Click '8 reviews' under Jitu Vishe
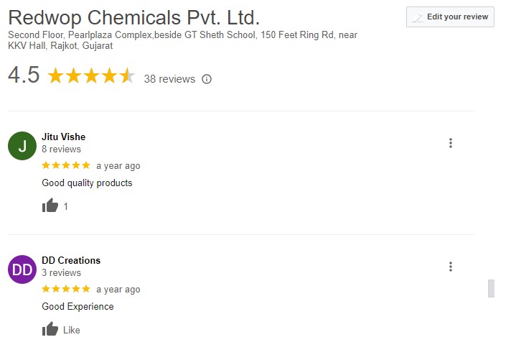The image size is (511, 355). (61, 149)
